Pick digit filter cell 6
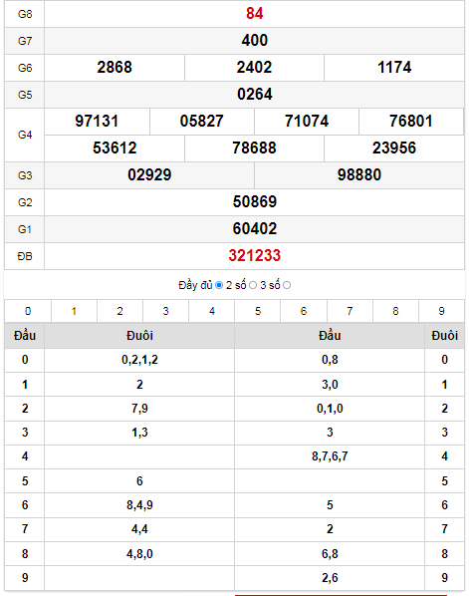 304,311
